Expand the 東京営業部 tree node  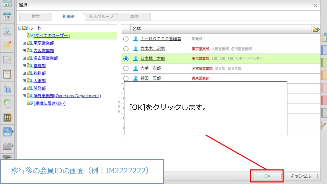tap(24, 43)
